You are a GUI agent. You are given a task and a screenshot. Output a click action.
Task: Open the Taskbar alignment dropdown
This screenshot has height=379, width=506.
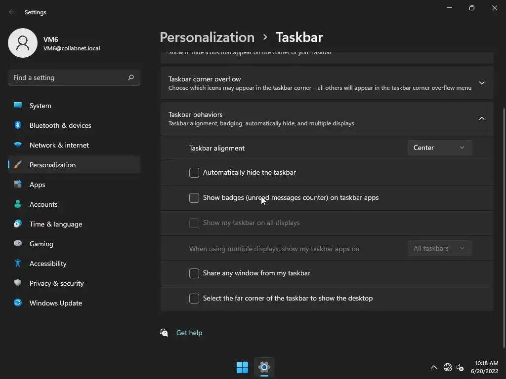point(439,148)
